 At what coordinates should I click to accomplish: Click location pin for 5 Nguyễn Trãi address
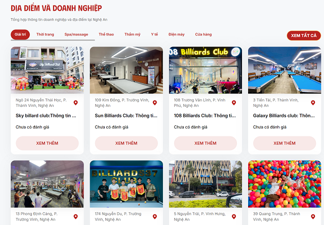(x=234, y=216)
